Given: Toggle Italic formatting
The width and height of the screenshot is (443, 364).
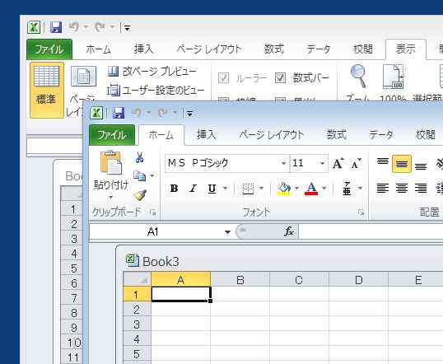Looking at the screenshot, I should pyautogui.click(x=193, y=189).
